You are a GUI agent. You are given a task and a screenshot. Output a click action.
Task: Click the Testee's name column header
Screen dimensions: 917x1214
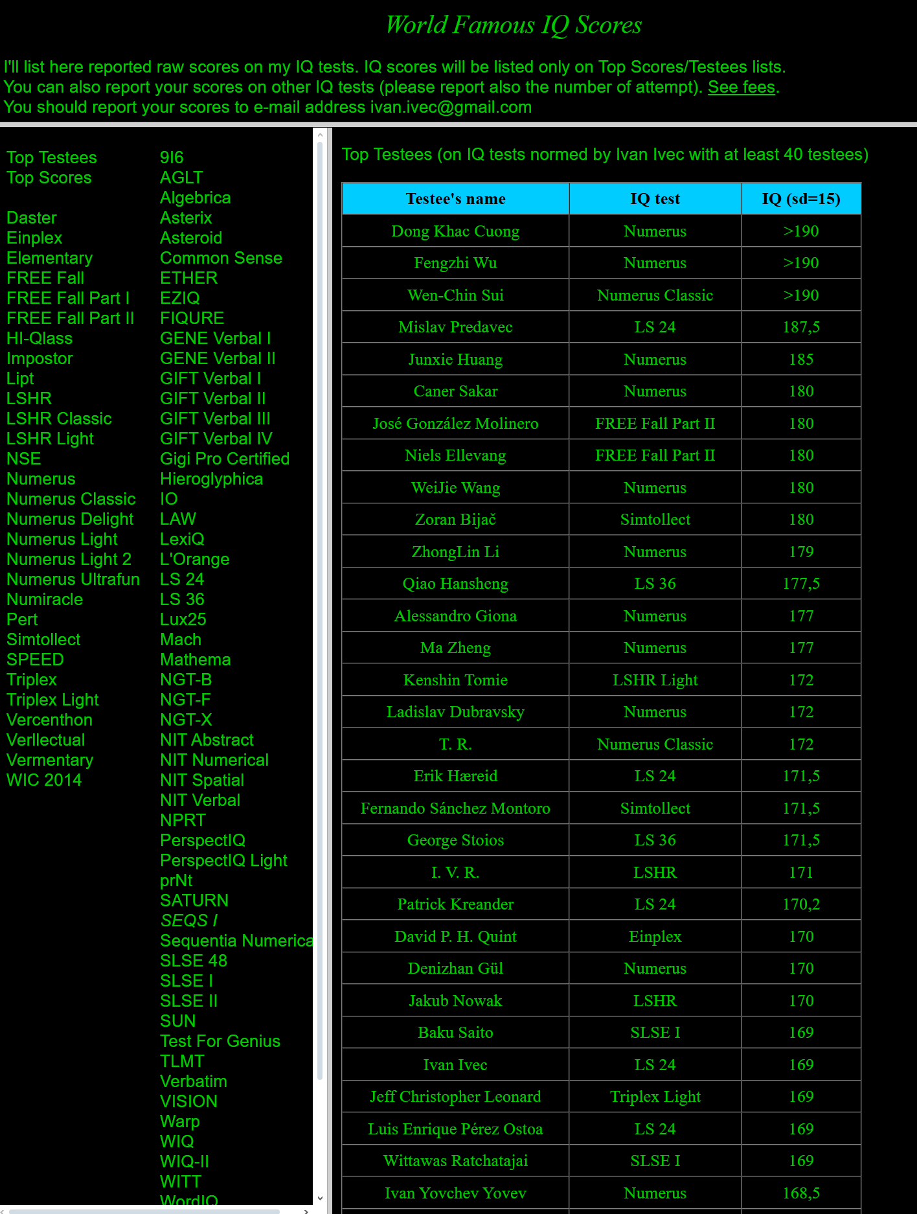pyautogui.click(x=455, y=199)
